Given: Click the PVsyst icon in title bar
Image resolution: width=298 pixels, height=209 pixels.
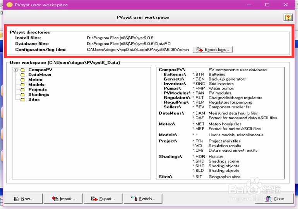Looking at the screenshot, I should (10, 5).
